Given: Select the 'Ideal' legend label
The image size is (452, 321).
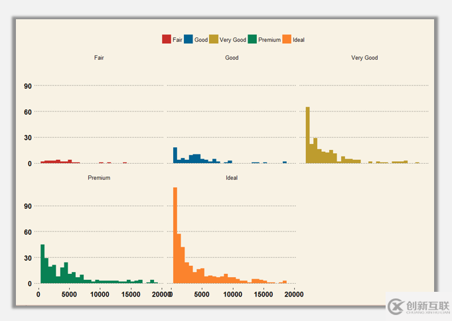Looking at the screenshot, I should pyautogui.click(x=299, y=40).
